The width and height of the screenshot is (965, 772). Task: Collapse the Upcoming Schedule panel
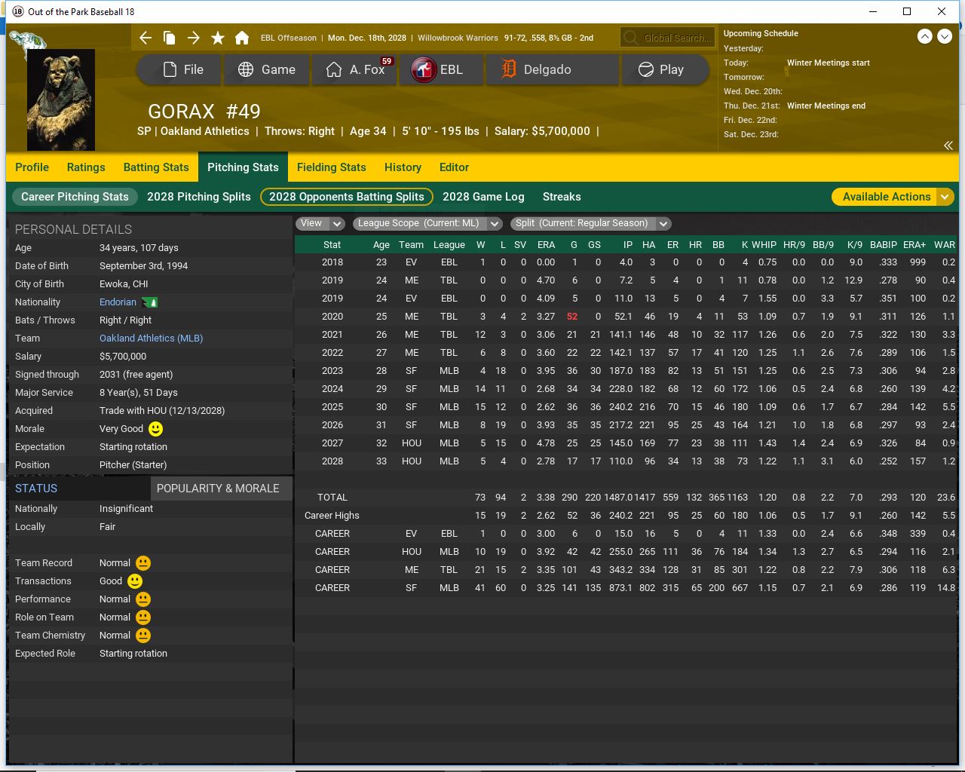click(x=948, y=146)
